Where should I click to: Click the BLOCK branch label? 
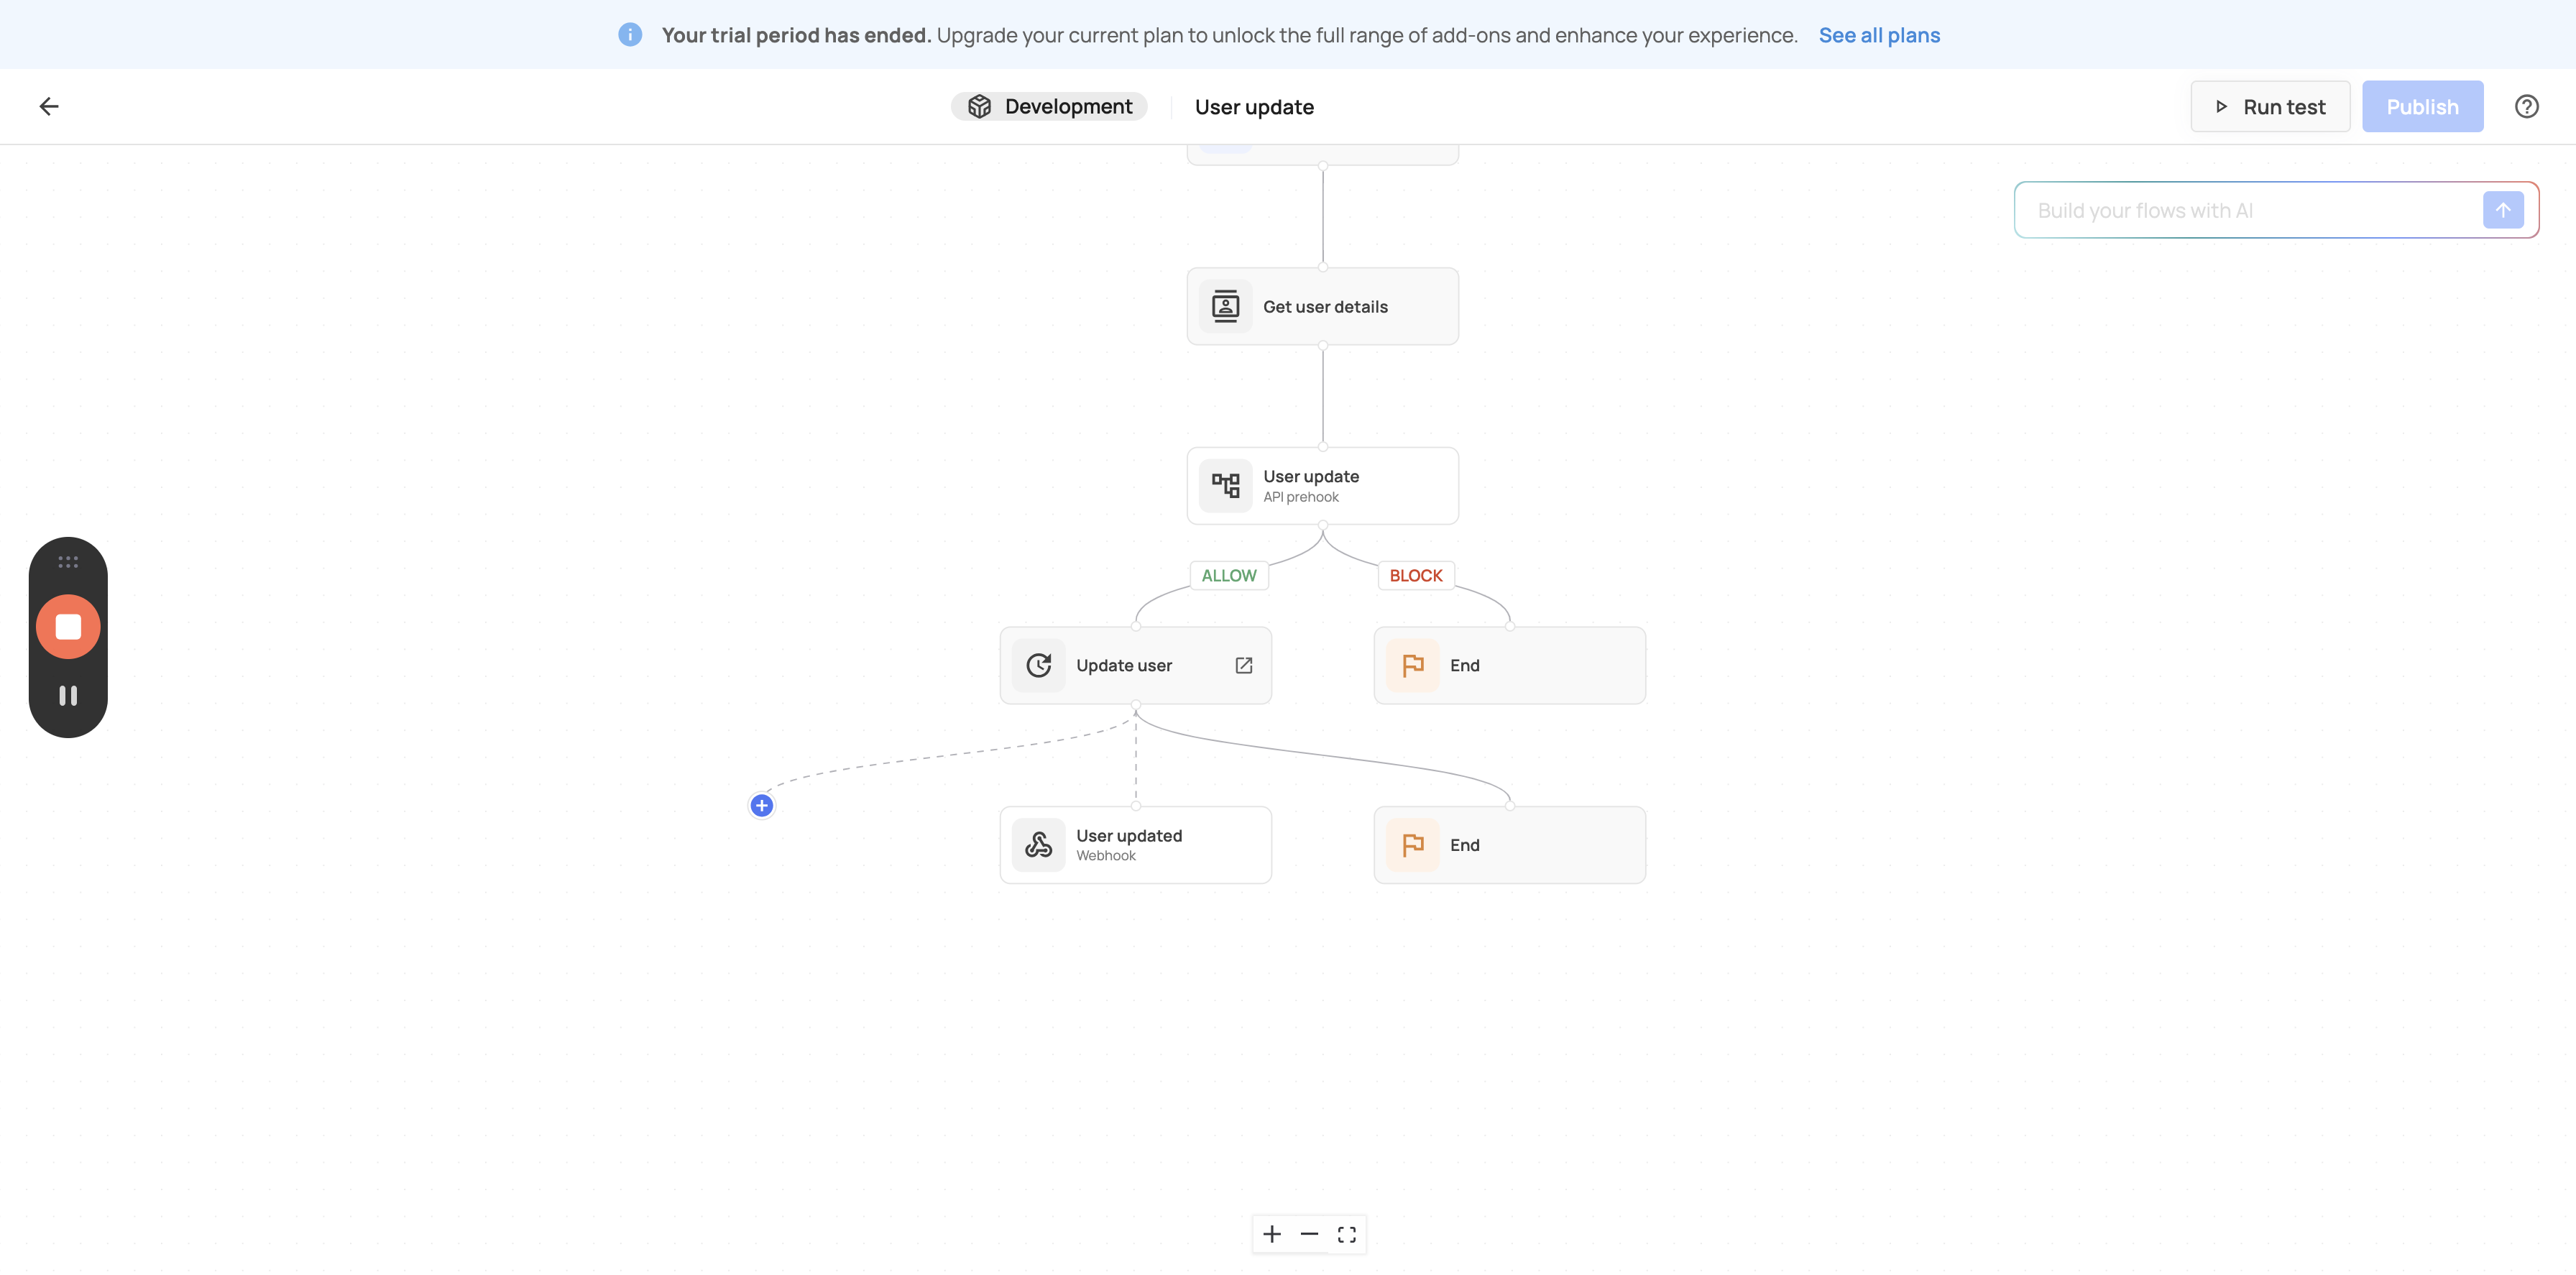tap(1415, 575)
